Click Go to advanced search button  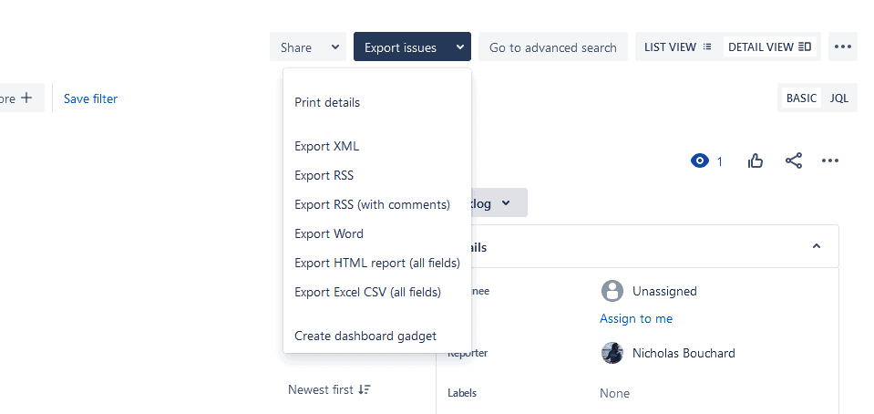pyautogui.click(x=553, y=47)
